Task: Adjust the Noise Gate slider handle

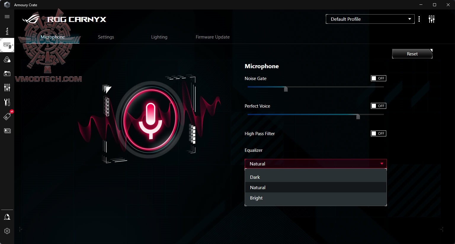Action: pos(286,89)
